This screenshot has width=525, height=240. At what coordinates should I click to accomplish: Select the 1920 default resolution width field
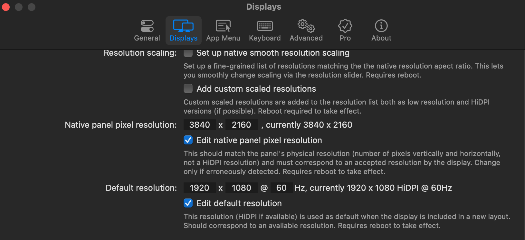pyautogui.click(x=199, y=188)
